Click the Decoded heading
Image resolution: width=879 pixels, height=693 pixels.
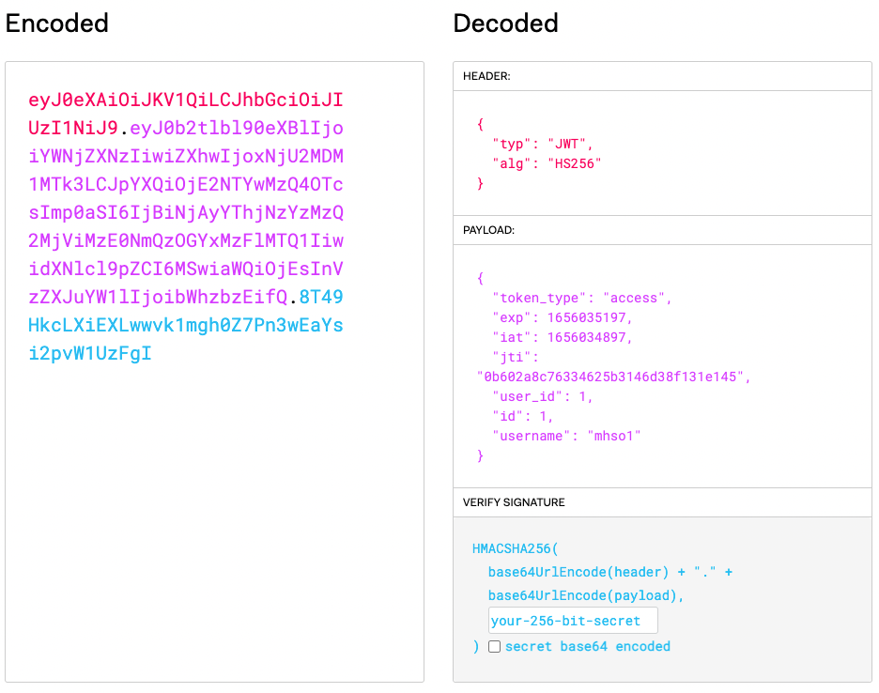[x=505, y=23]
